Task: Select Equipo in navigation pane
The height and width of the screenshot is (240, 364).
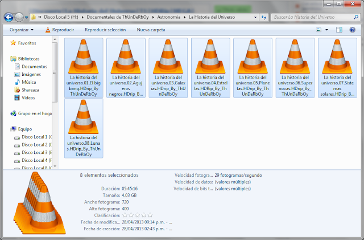Action: click(22, 129)
